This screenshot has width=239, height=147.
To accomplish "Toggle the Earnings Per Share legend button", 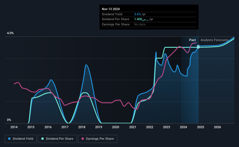I will [98, 139].
